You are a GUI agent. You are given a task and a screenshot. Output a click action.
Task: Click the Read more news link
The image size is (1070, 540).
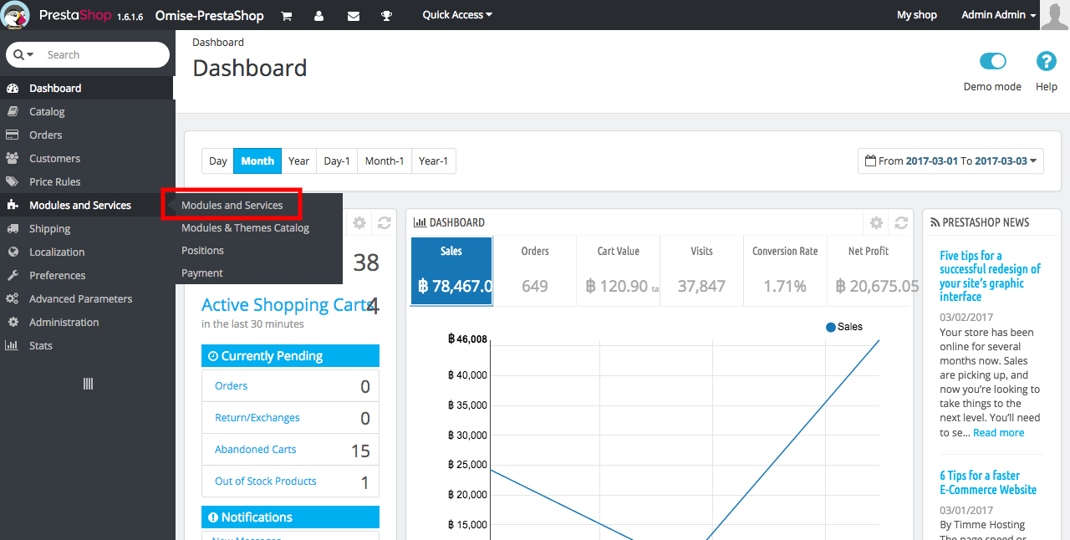click(998, 432)
